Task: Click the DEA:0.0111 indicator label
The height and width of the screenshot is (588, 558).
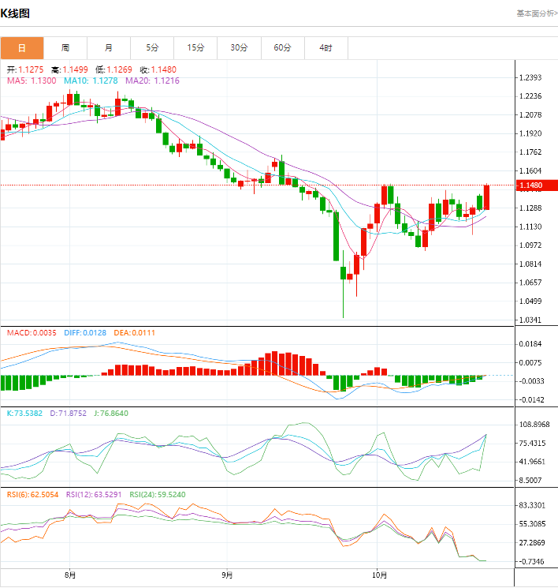Action: [135, 333]
